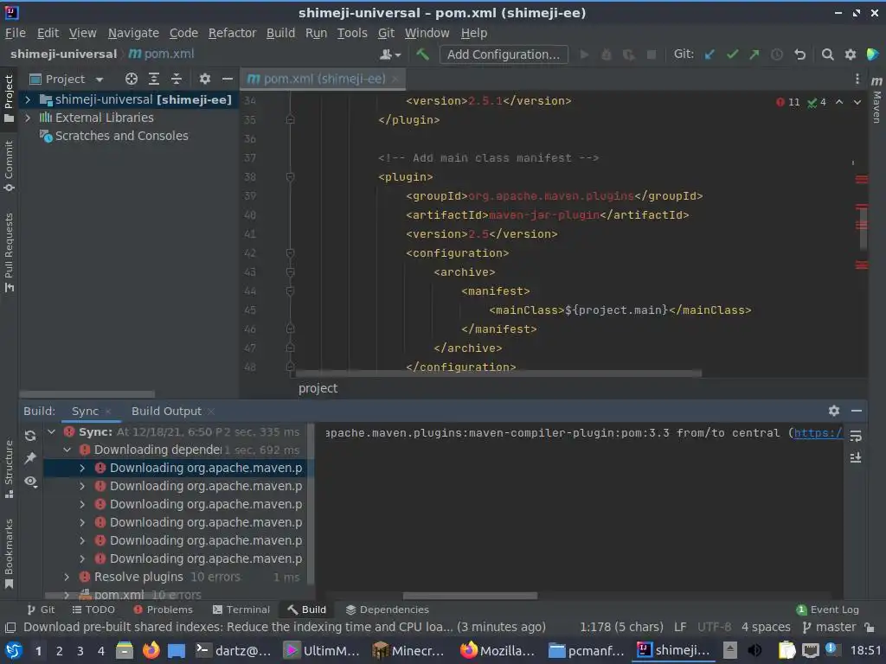This screenshot has width=886, height=664.
Task: Open the Terminal tool window
Action: 241,610
